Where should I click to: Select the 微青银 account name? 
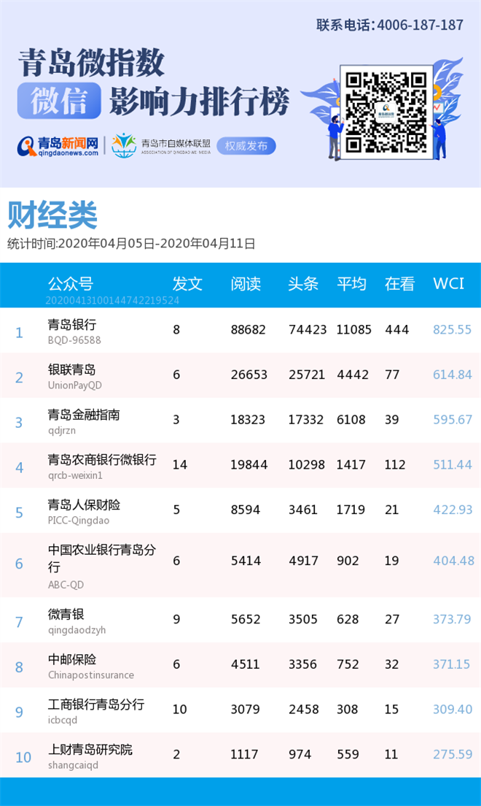pos(66,614)
